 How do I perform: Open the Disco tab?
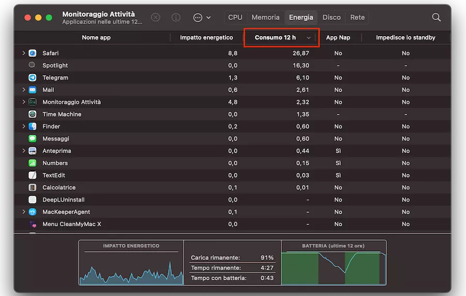pos(332,18)
